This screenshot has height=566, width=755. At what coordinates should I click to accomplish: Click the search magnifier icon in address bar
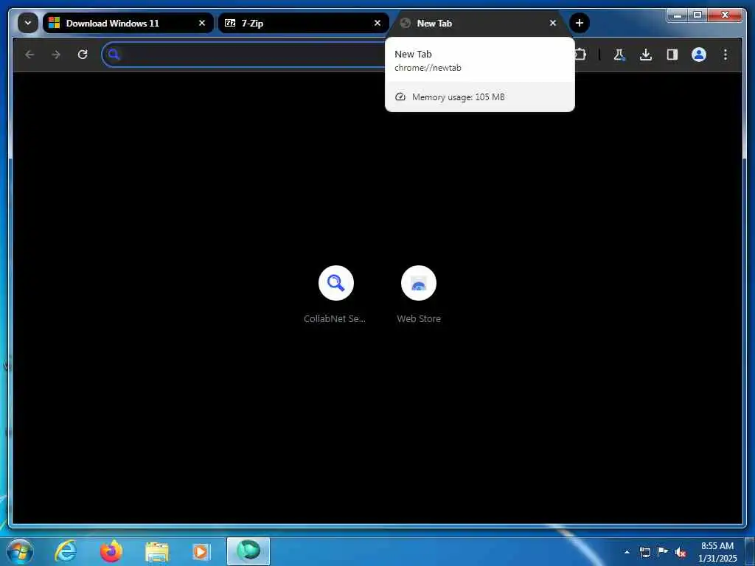114,55
